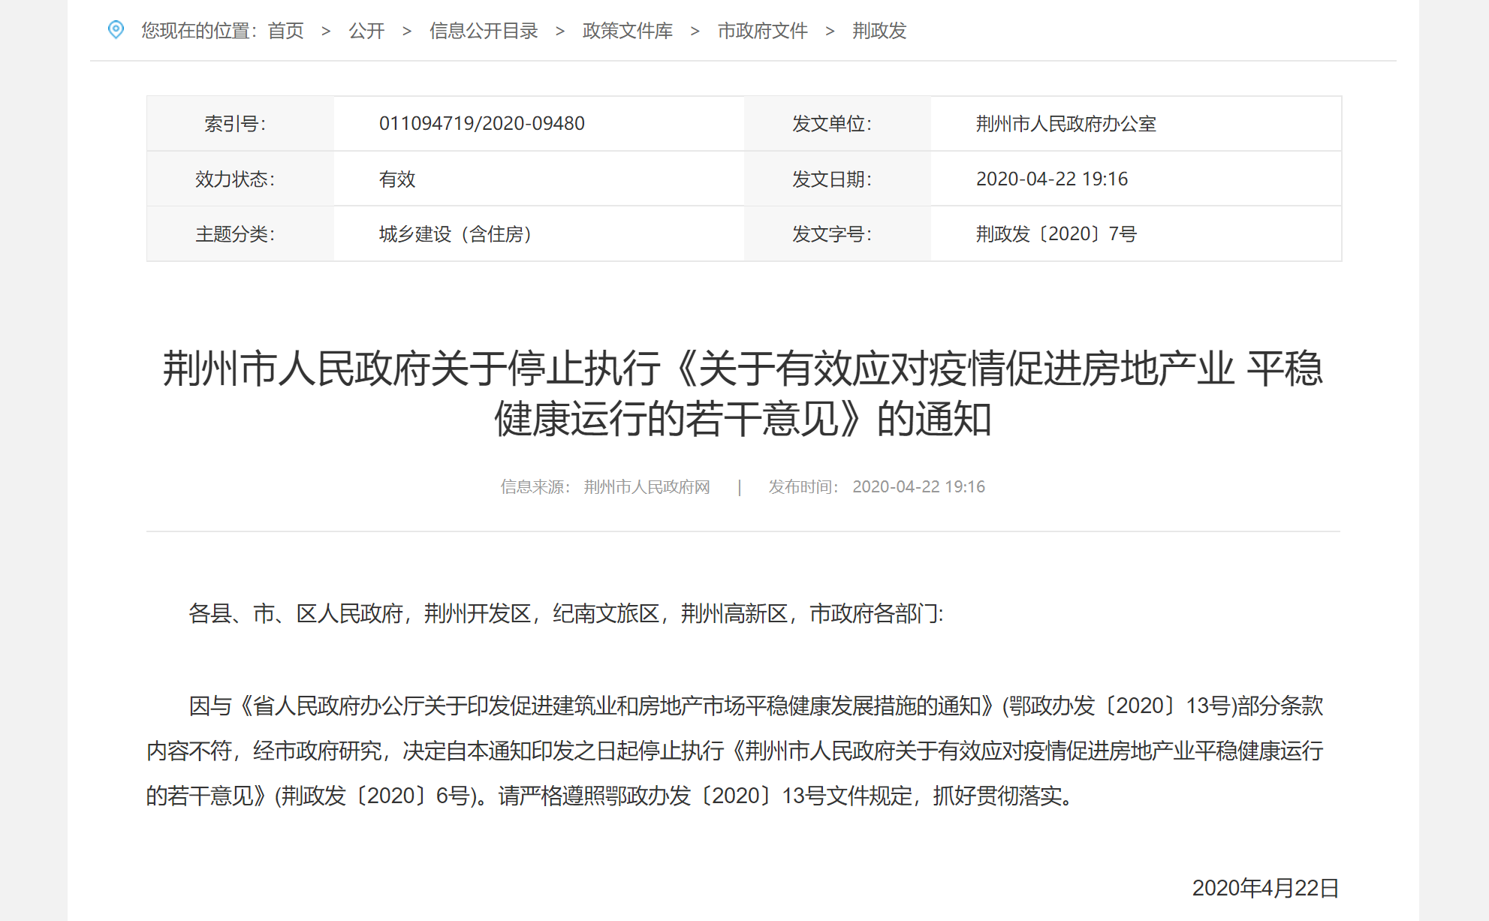Image resolution: width=1489 pixels, height=921 pixels.
Task: Select issue date 2020-04-22 19:16 in table
Action: 1052,179
